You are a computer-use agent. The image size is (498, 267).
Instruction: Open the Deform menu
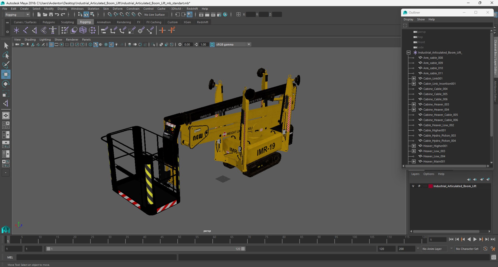117,9
